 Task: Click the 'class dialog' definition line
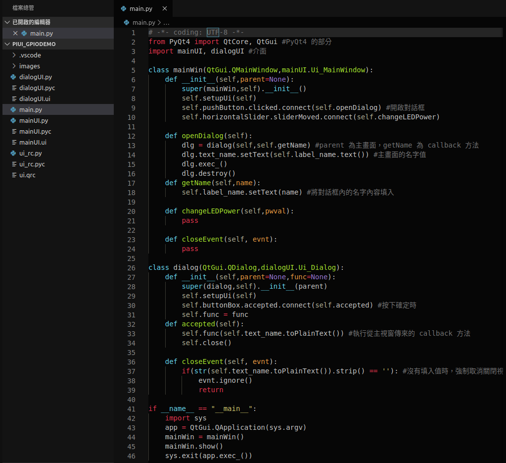point(246,268)
